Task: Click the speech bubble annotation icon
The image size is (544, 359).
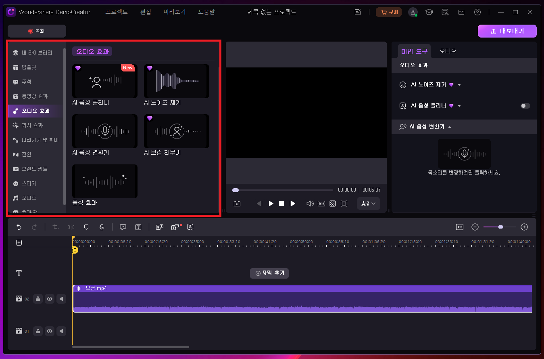Action: pyautogui.click(x=123, y=227)
